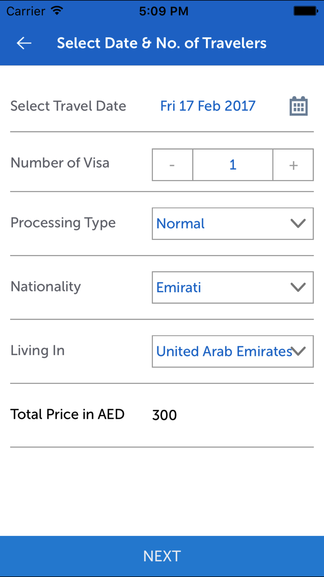Screen dimensions: 324x577
Task: Tap the total price value 300
Action: tap(165, 415)
